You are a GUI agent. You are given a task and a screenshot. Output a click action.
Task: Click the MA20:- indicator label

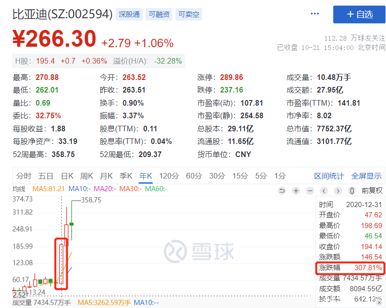105,189
